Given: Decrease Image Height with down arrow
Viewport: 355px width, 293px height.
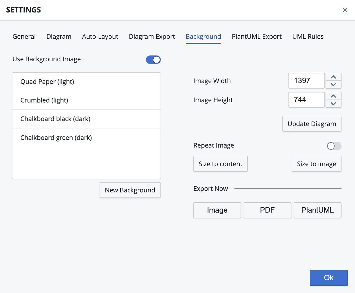Looking at the screenshot, I should click(334, 104).
